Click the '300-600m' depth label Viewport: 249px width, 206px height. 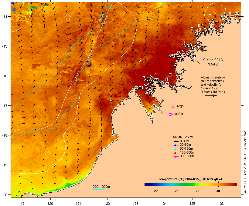click(x=187, y=156)
